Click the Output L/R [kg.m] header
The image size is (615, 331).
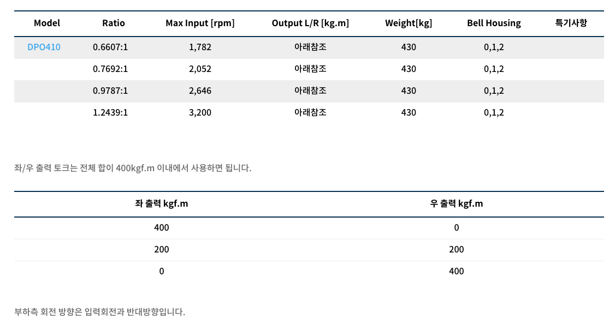pyautogui.click(x=310, y=23)
